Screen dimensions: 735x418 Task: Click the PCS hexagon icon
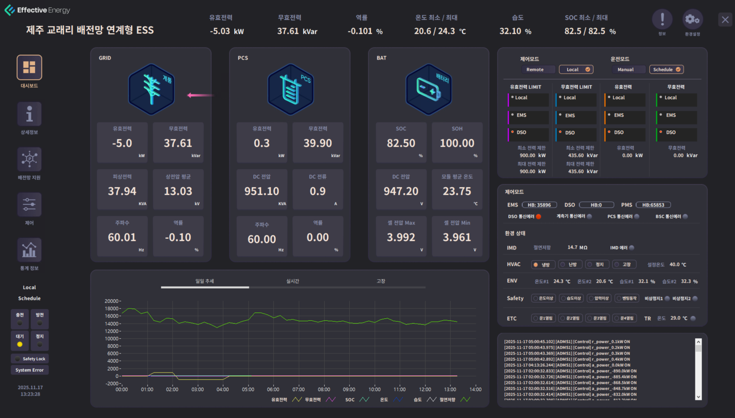tap(290, 89)
